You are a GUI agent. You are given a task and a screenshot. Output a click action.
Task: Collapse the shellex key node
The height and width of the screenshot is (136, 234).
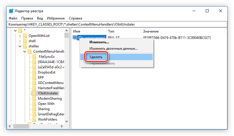coord(20,46)
